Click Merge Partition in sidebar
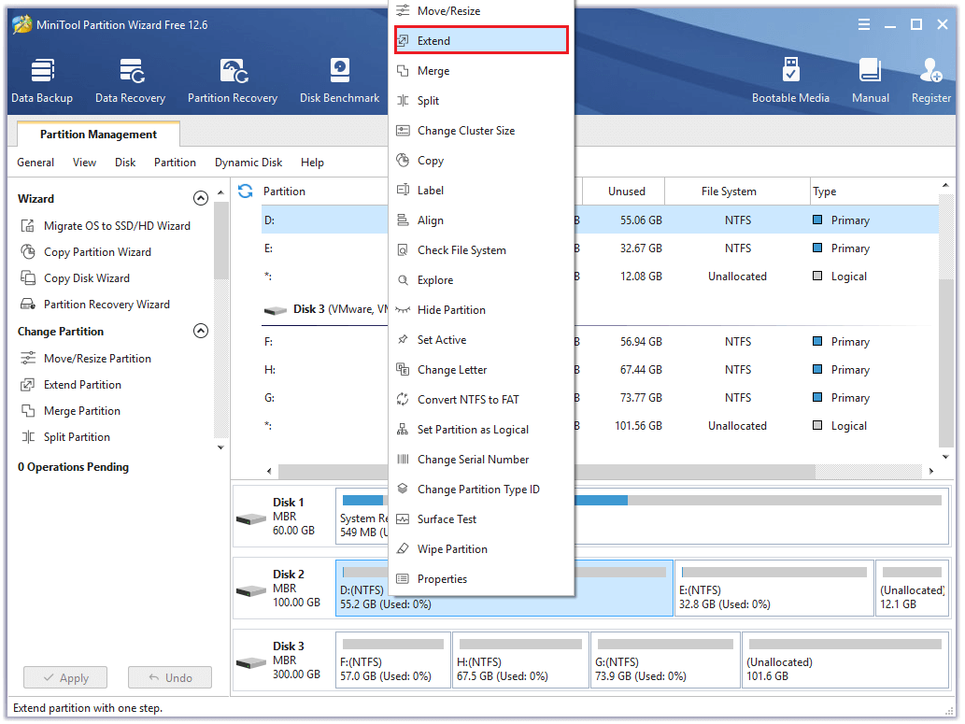The height and width of the screenshot is (724, 965). 71,411
